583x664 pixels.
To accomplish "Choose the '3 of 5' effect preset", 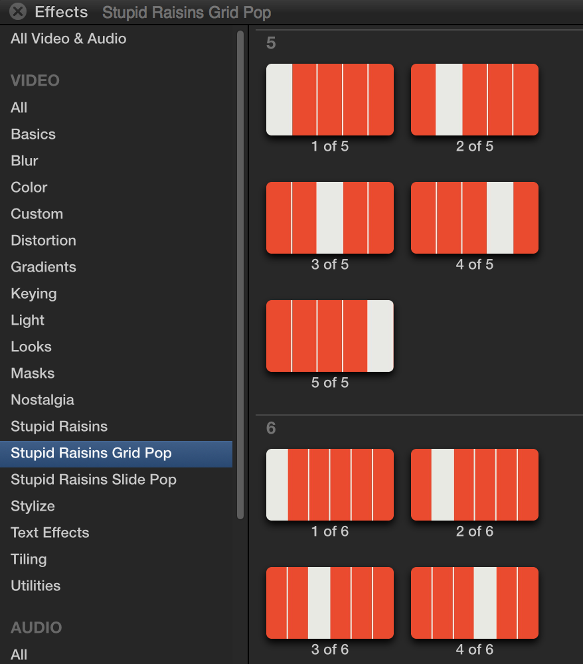I will coord(330,218).
